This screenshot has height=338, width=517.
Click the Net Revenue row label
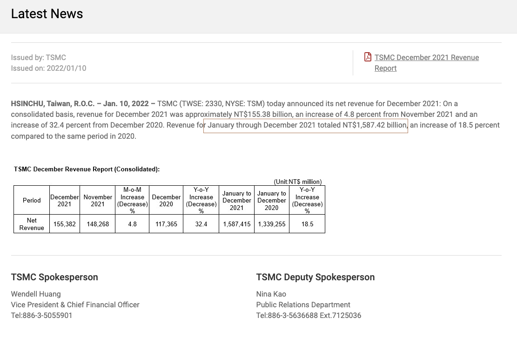(x=32, y=224)
